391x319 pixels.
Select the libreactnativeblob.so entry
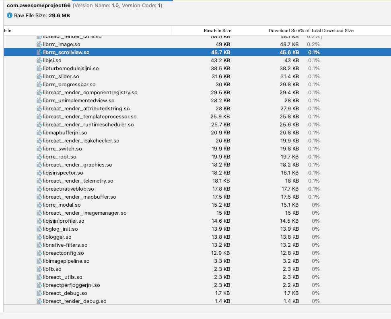121,189
